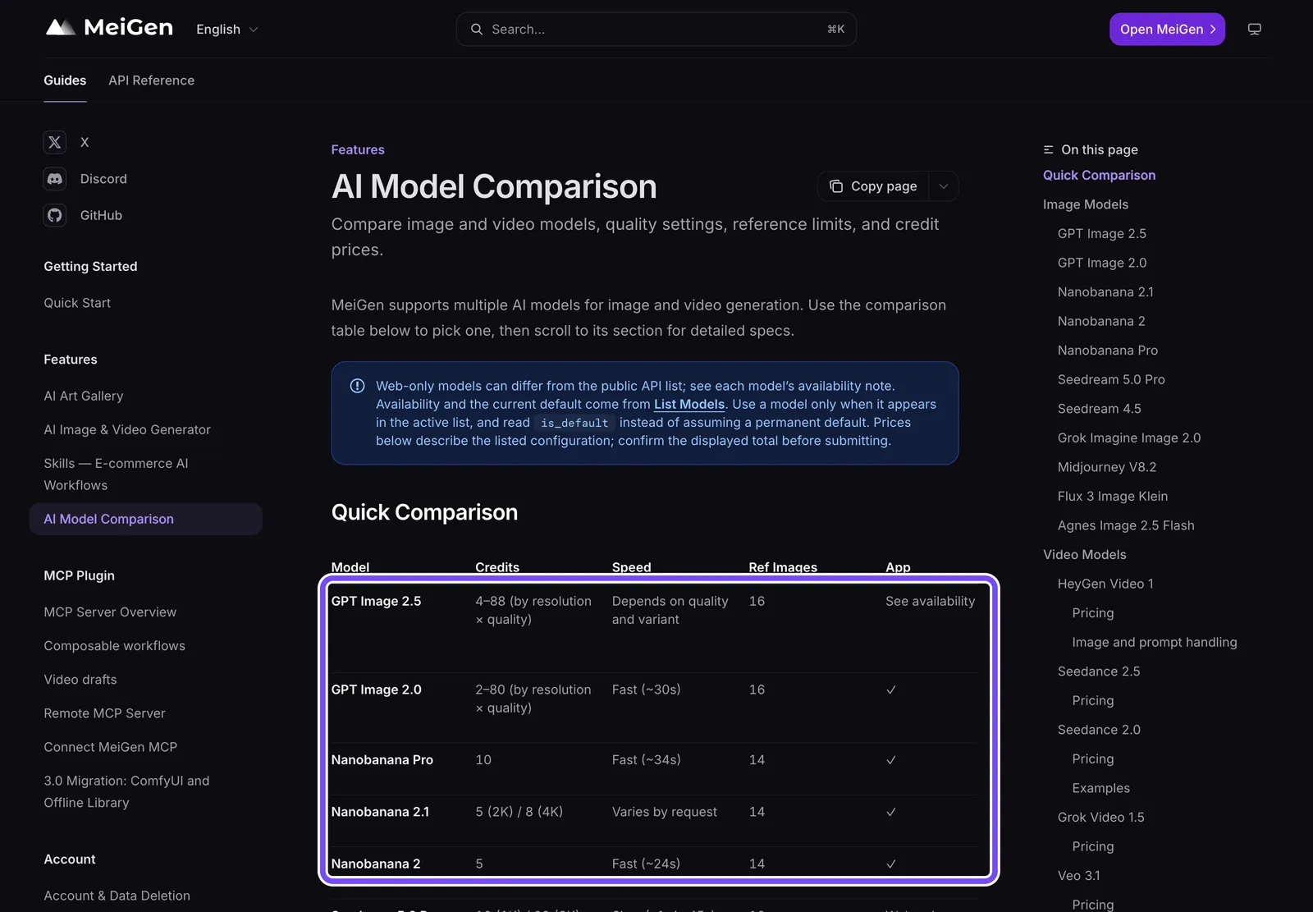Select AI Model Comparison sidebar item
The image size is (1313, 912).
[x=146, y=519]
